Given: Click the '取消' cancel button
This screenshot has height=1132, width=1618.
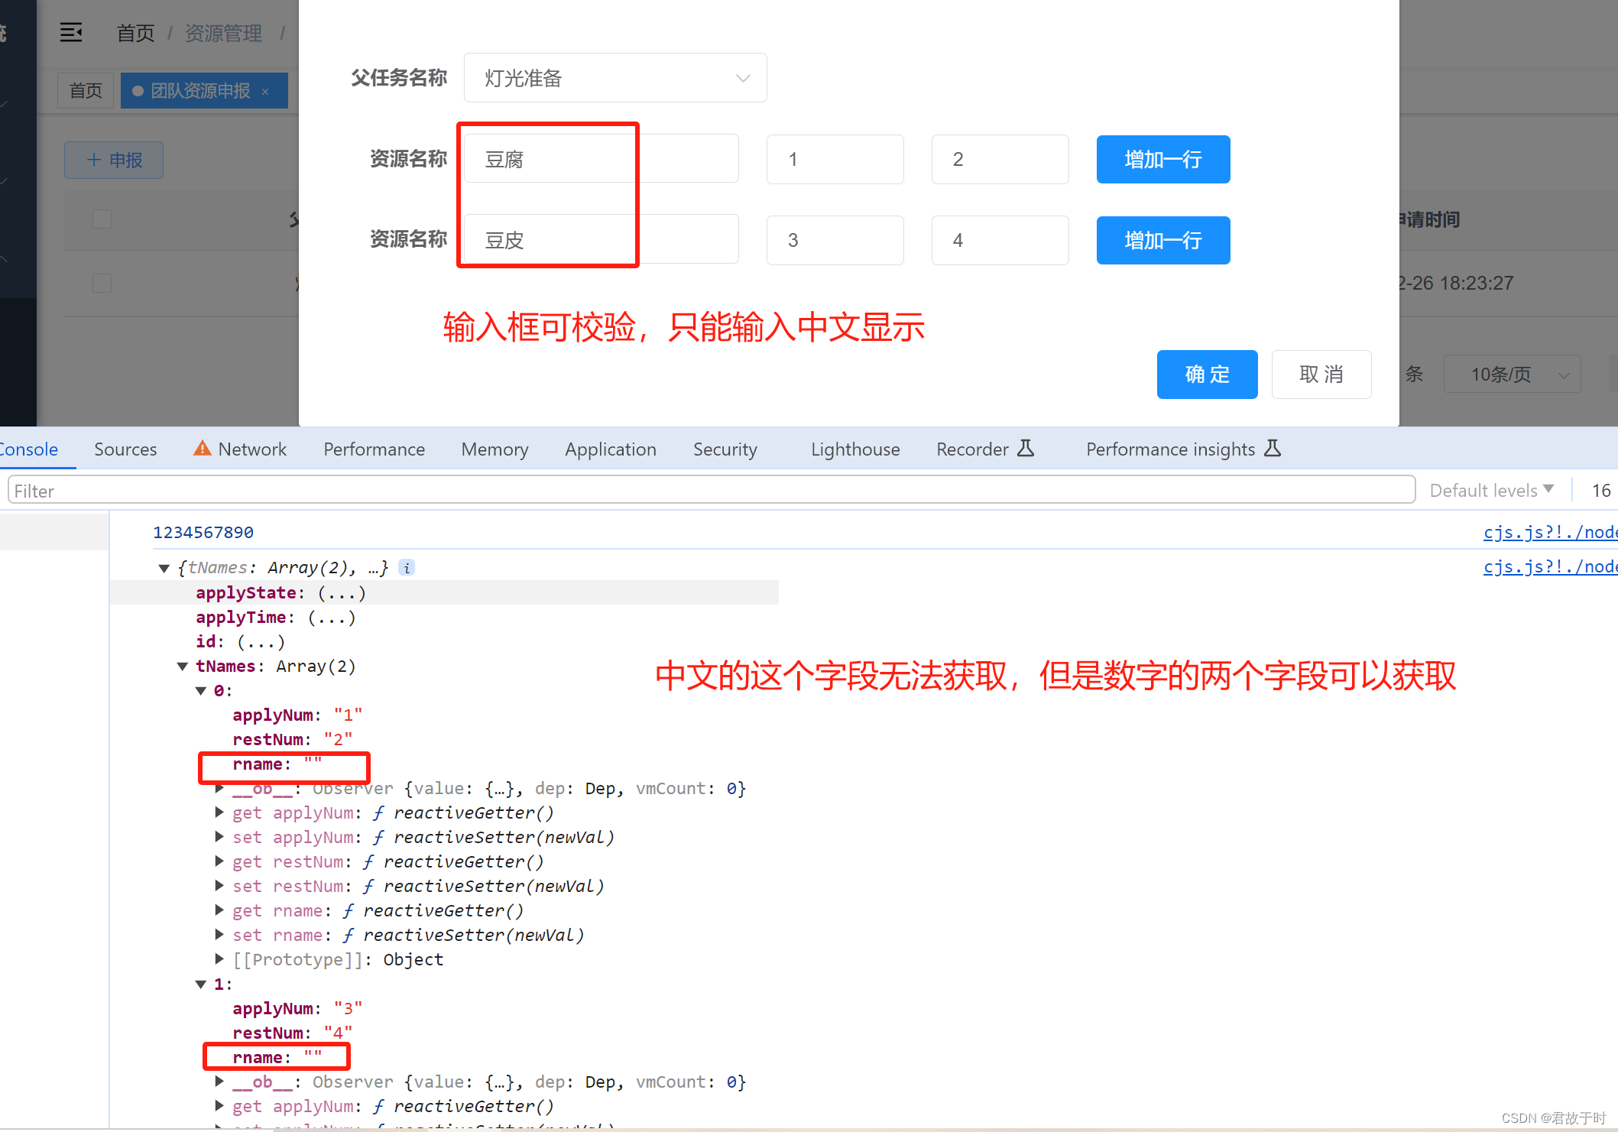Looking at the screenshot, I should point(1321,372).
